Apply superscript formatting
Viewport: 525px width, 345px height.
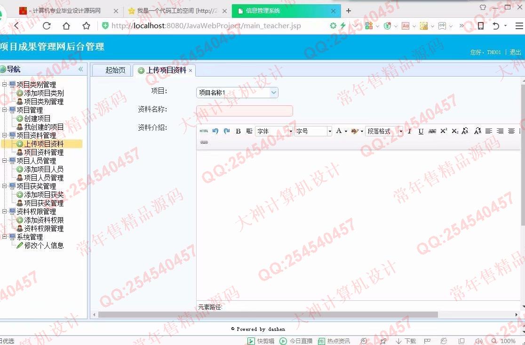click(444, 131)
